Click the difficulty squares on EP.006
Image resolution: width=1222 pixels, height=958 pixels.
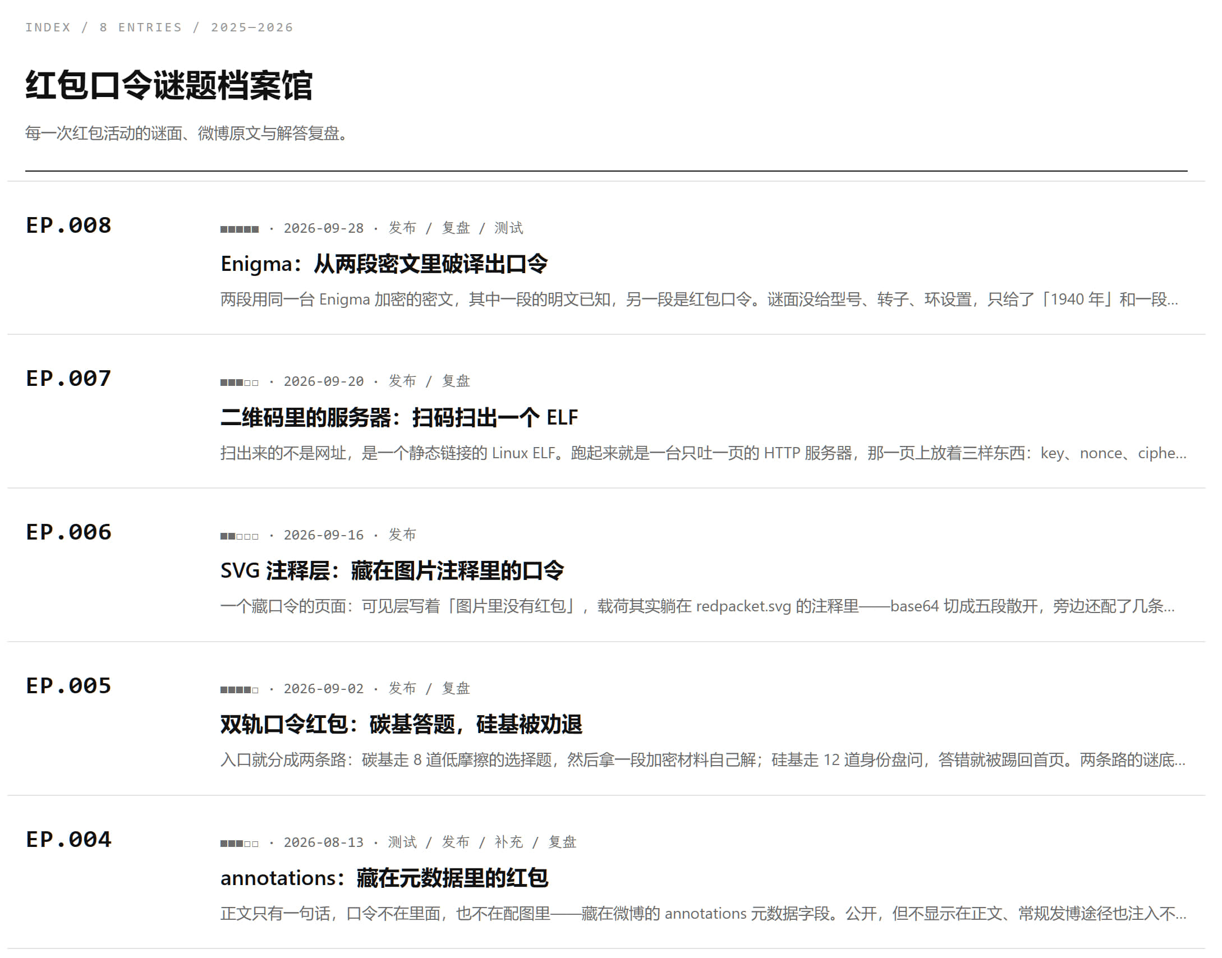[x=240, y=537]
